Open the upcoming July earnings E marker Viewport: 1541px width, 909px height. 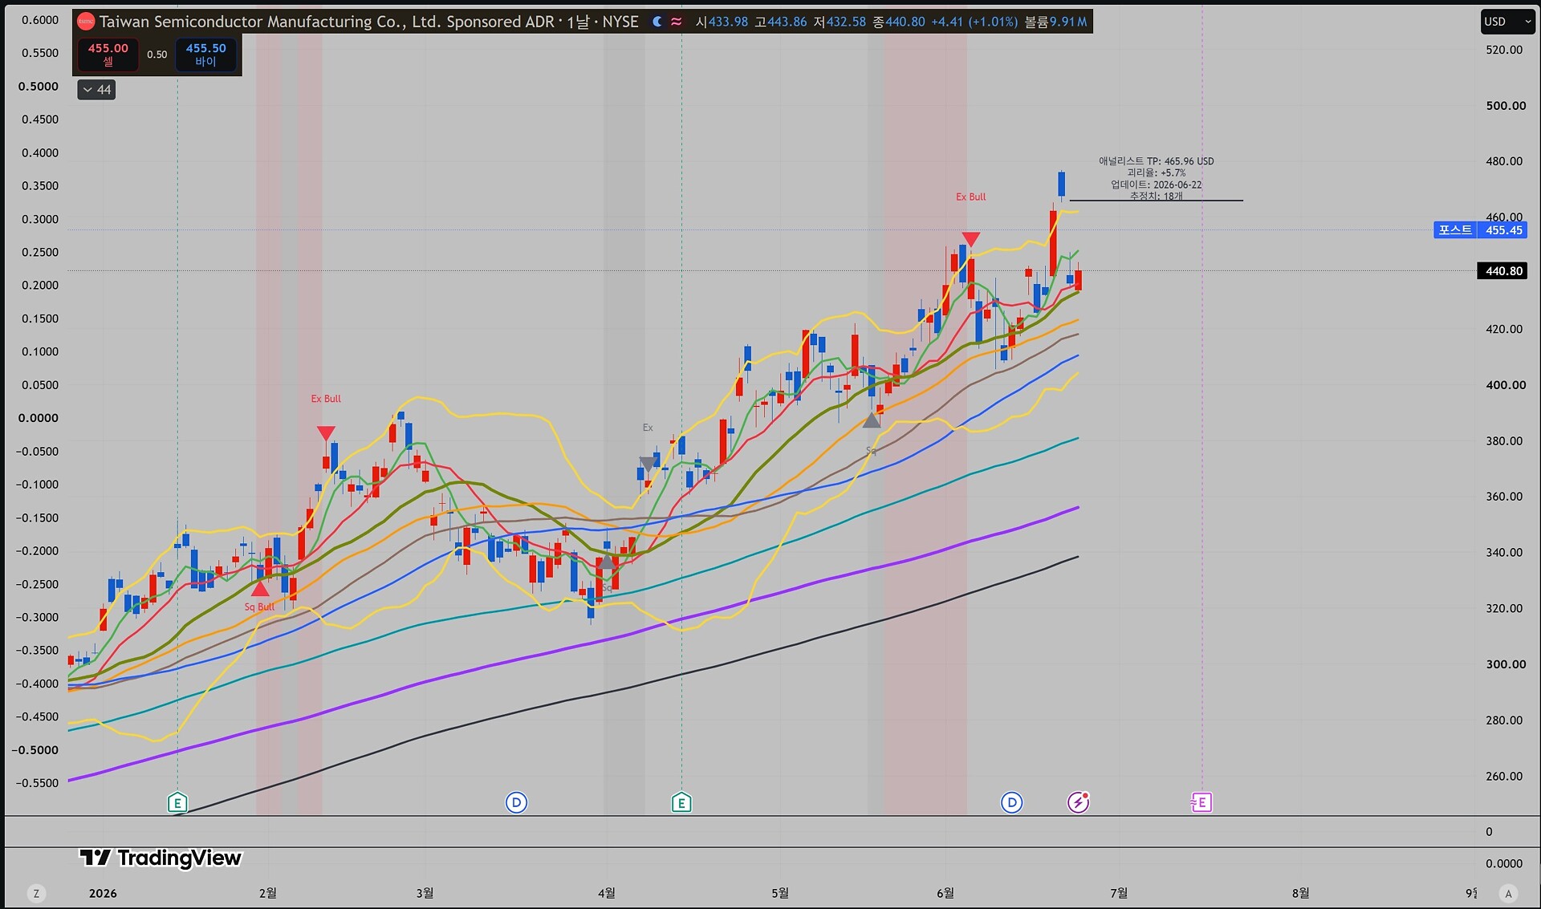click(1201, 802)
